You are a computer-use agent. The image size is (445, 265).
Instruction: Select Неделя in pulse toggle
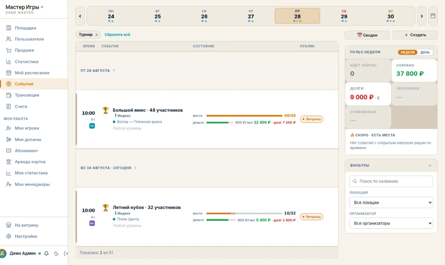click(x=408, y=52)
